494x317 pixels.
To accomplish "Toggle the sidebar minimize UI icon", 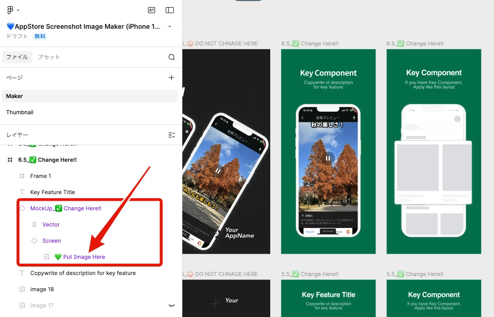I will click(x=170, y=10).
